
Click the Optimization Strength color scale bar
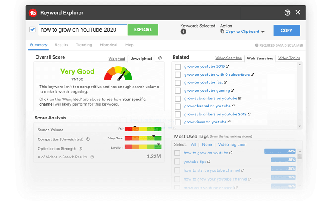[x=143, y=147]
